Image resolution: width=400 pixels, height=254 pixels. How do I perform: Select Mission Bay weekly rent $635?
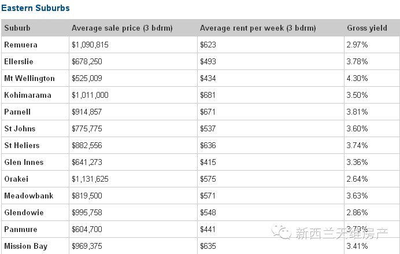tap(208, 246)
